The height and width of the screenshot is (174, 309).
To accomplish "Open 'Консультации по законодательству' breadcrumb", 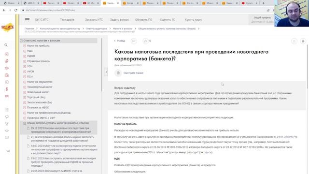I will [60, 29].
